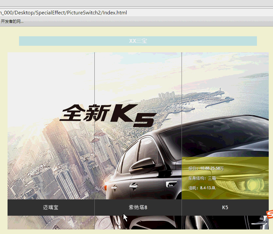Select the K5 tab
The image size is (273, 234).
225,208
